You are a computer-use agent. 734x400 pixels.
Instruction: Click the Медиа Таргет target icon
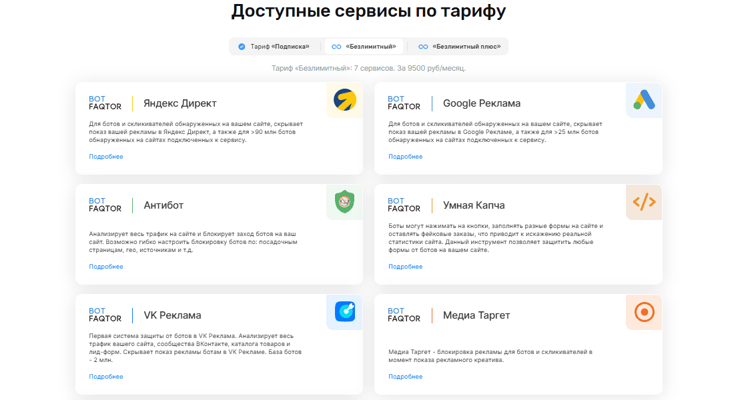click(644, 312)
